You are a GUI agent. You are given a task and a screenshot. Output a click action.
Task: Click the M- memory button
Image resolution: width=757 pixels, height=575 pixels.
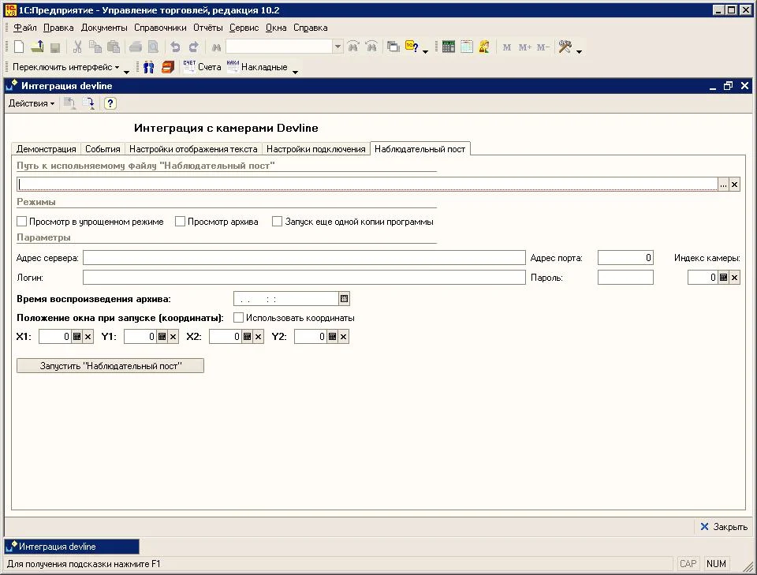(543, 47)
